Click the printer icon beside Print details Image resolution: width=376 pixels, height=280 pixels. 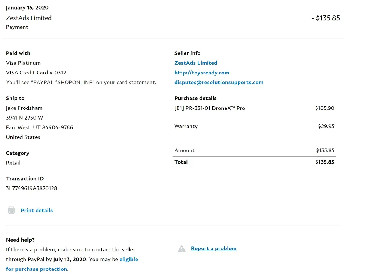pos(11,210)
